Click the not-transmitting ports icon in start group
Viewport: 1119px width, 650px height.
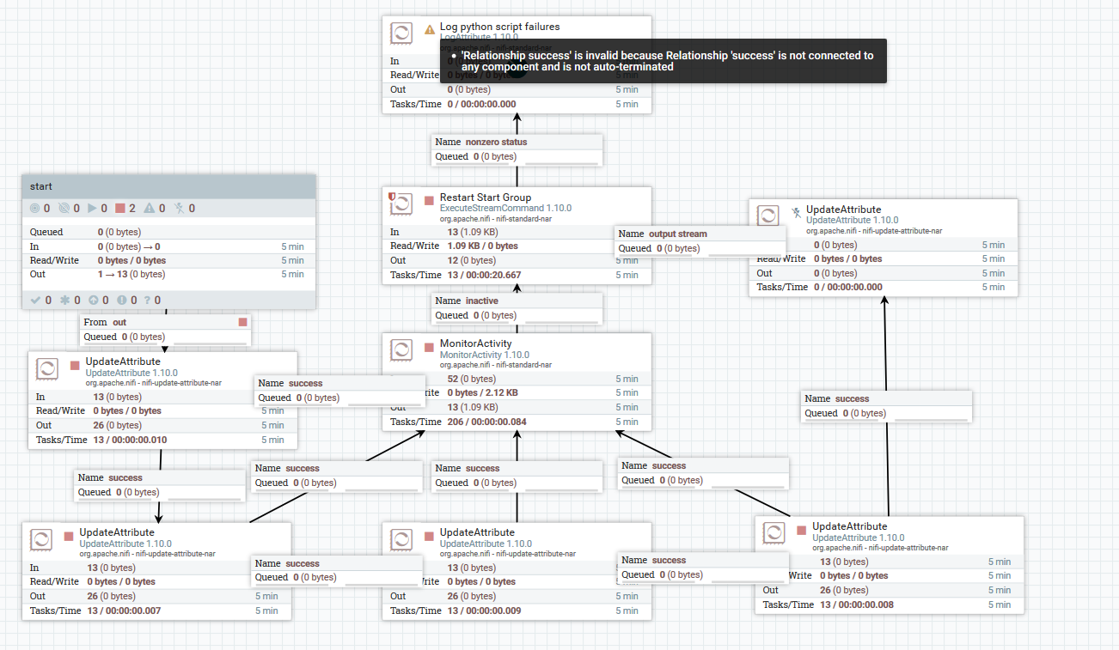click(64, 208)
